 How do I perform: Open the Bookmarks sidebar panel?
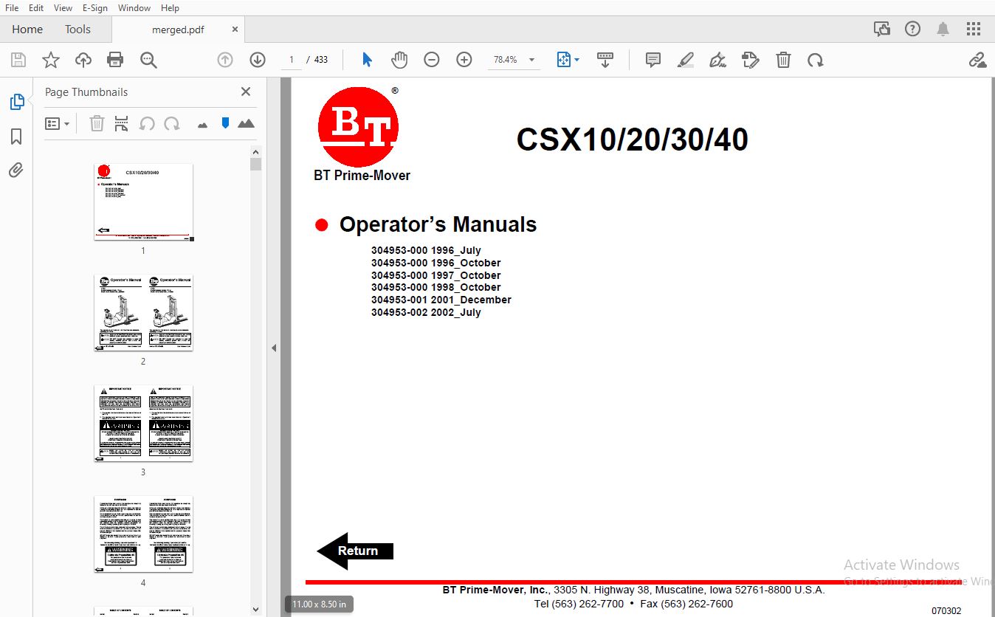pyautogui.click(x=16, y=137)
